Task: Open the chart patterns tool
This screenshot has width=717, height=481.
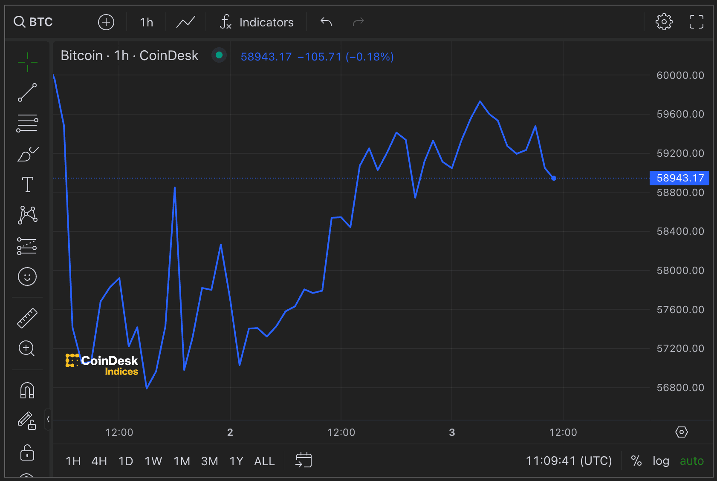Action: [27, 215]
